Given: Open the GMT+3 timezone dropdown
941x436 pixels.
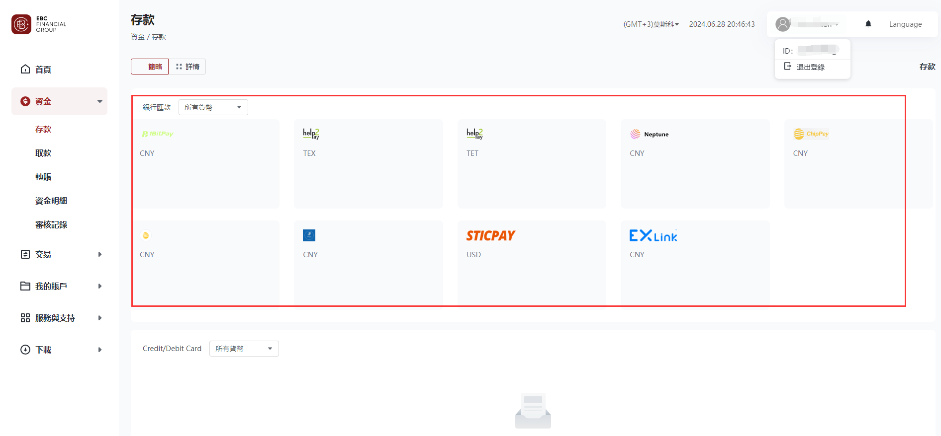Looking at the screenshot, I should click(x=651, y=24).
